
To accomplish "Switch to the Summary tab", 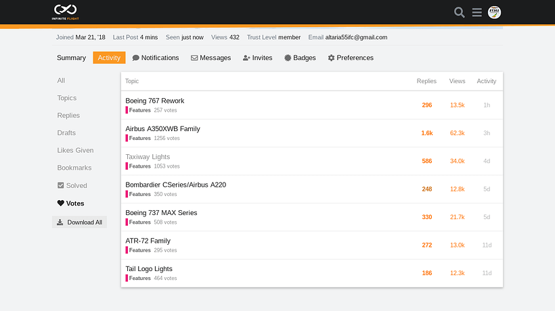I will coord(72,57).
